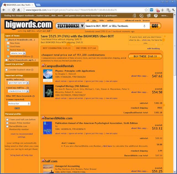The width and height of the screenshot is (177, 174).
Task: Open the semester term rental dropdown
Action: point(18,53)
